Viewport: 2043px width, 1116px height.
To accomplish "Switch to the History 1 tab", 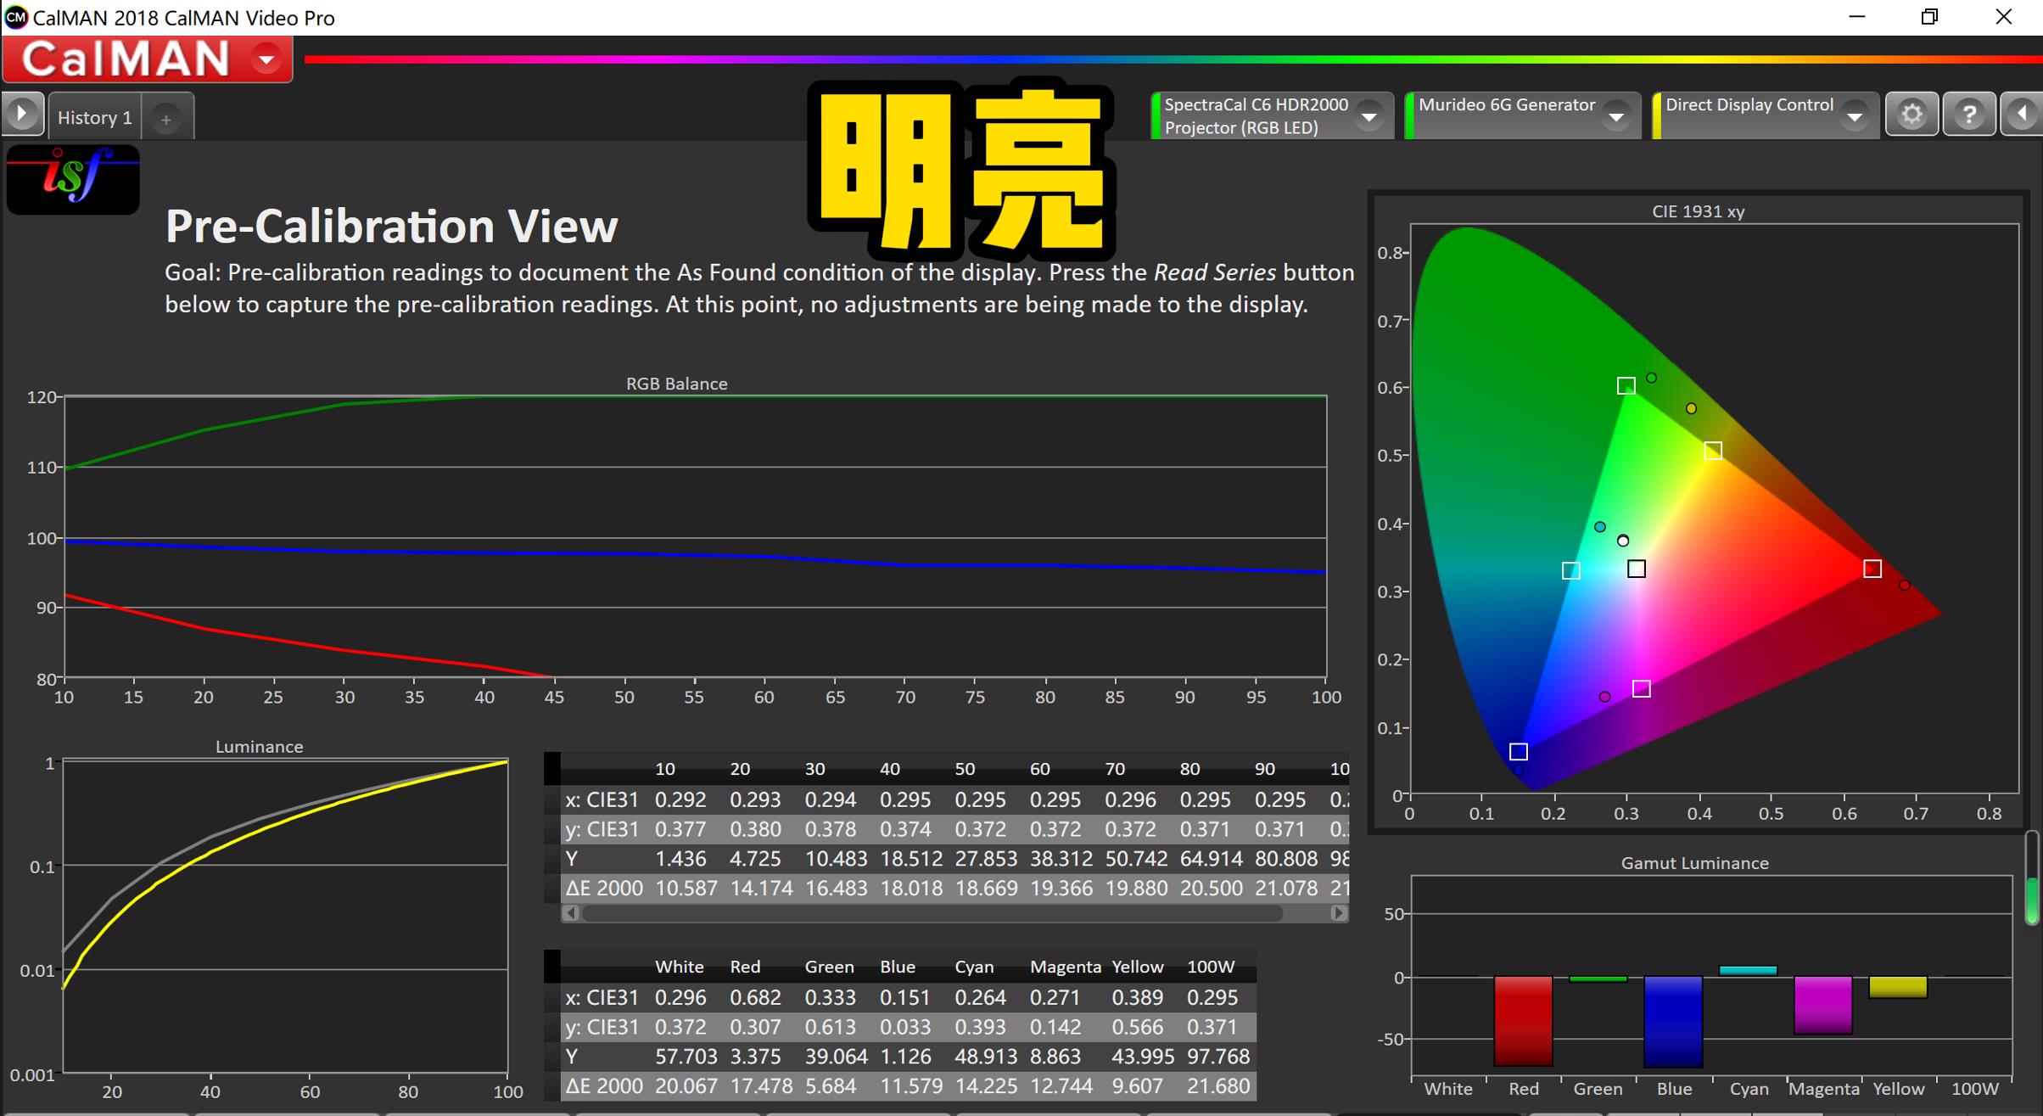I will (93, 116).
